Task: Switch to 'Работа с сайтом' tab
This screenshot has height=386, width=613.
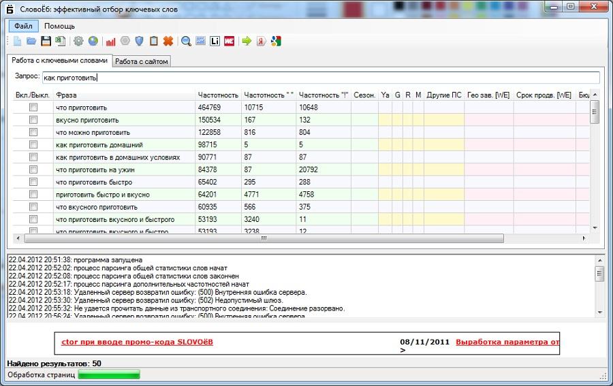Action: pos(142,61)
